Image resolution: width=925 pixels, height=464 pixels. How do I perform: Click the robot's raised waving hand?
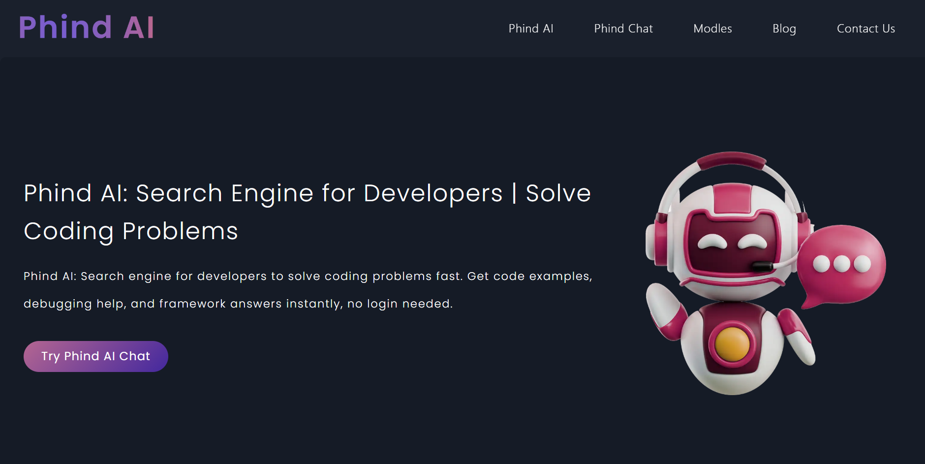pos(664,310)
